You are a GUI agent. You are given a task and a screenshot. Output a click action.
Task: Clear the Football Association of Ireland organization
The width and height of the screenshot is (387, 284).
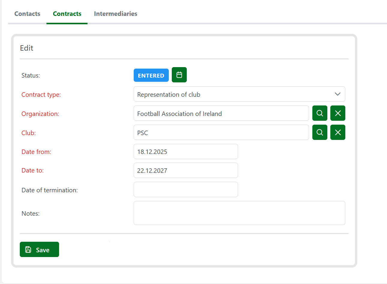[338, 113]
